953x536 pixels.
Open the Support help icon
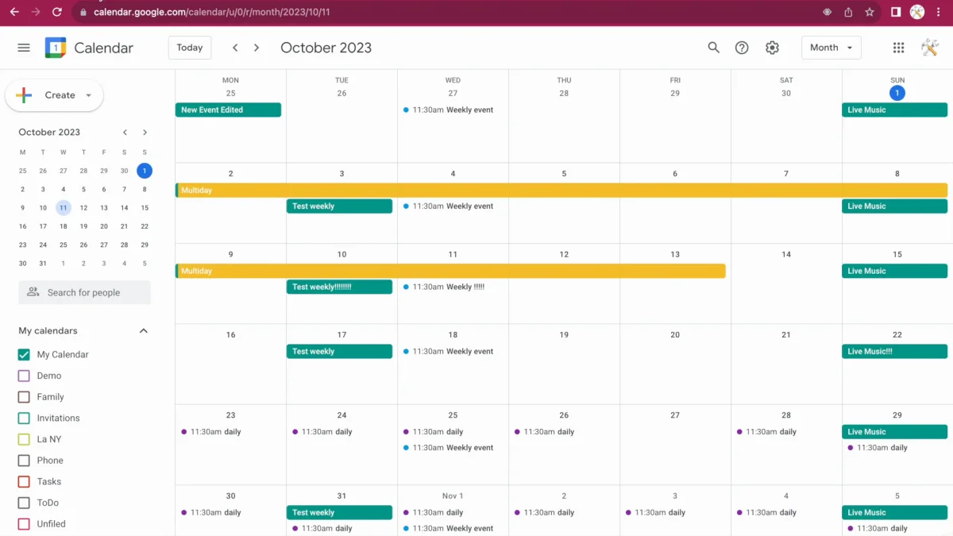(742, 48)
